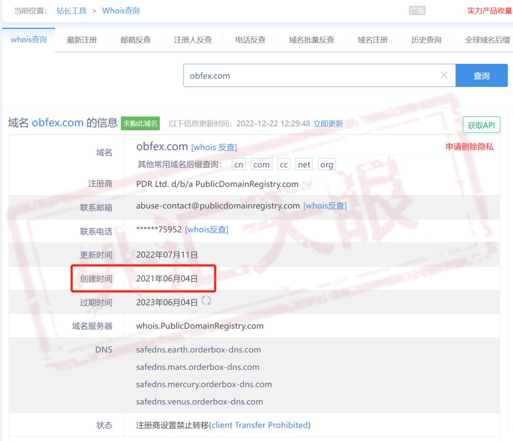Click whois.PublicDomainRegistry.com server text

tap(200, 326)
